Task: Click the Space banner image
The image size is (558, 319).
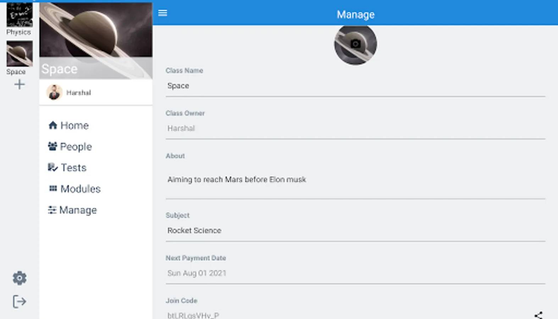Action: tap(96, 41)
